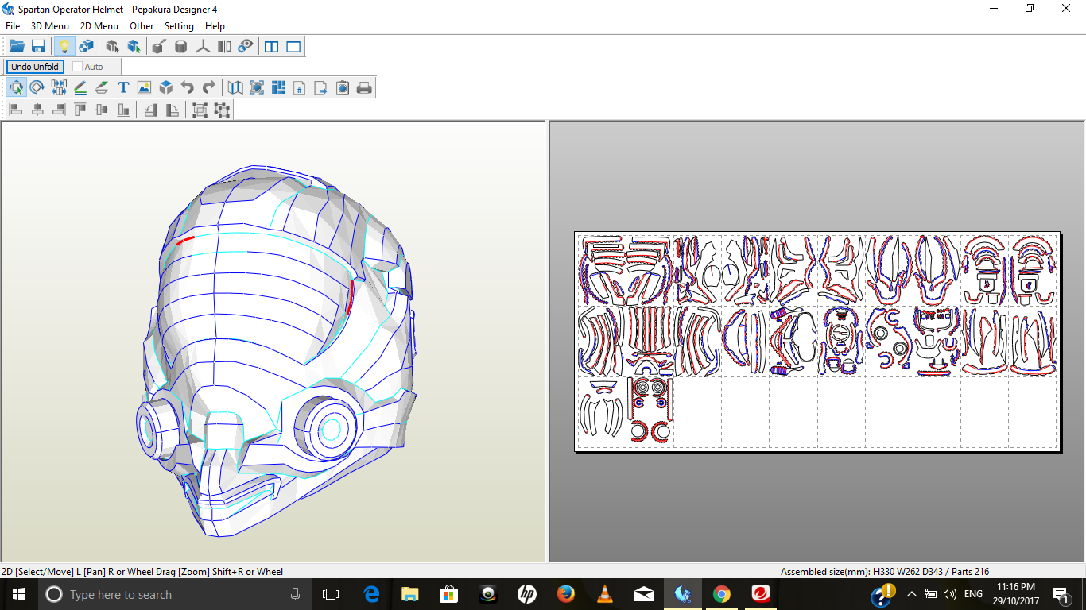
Task: Open Google Chrome from the taskbar
Action: [721, 594]
